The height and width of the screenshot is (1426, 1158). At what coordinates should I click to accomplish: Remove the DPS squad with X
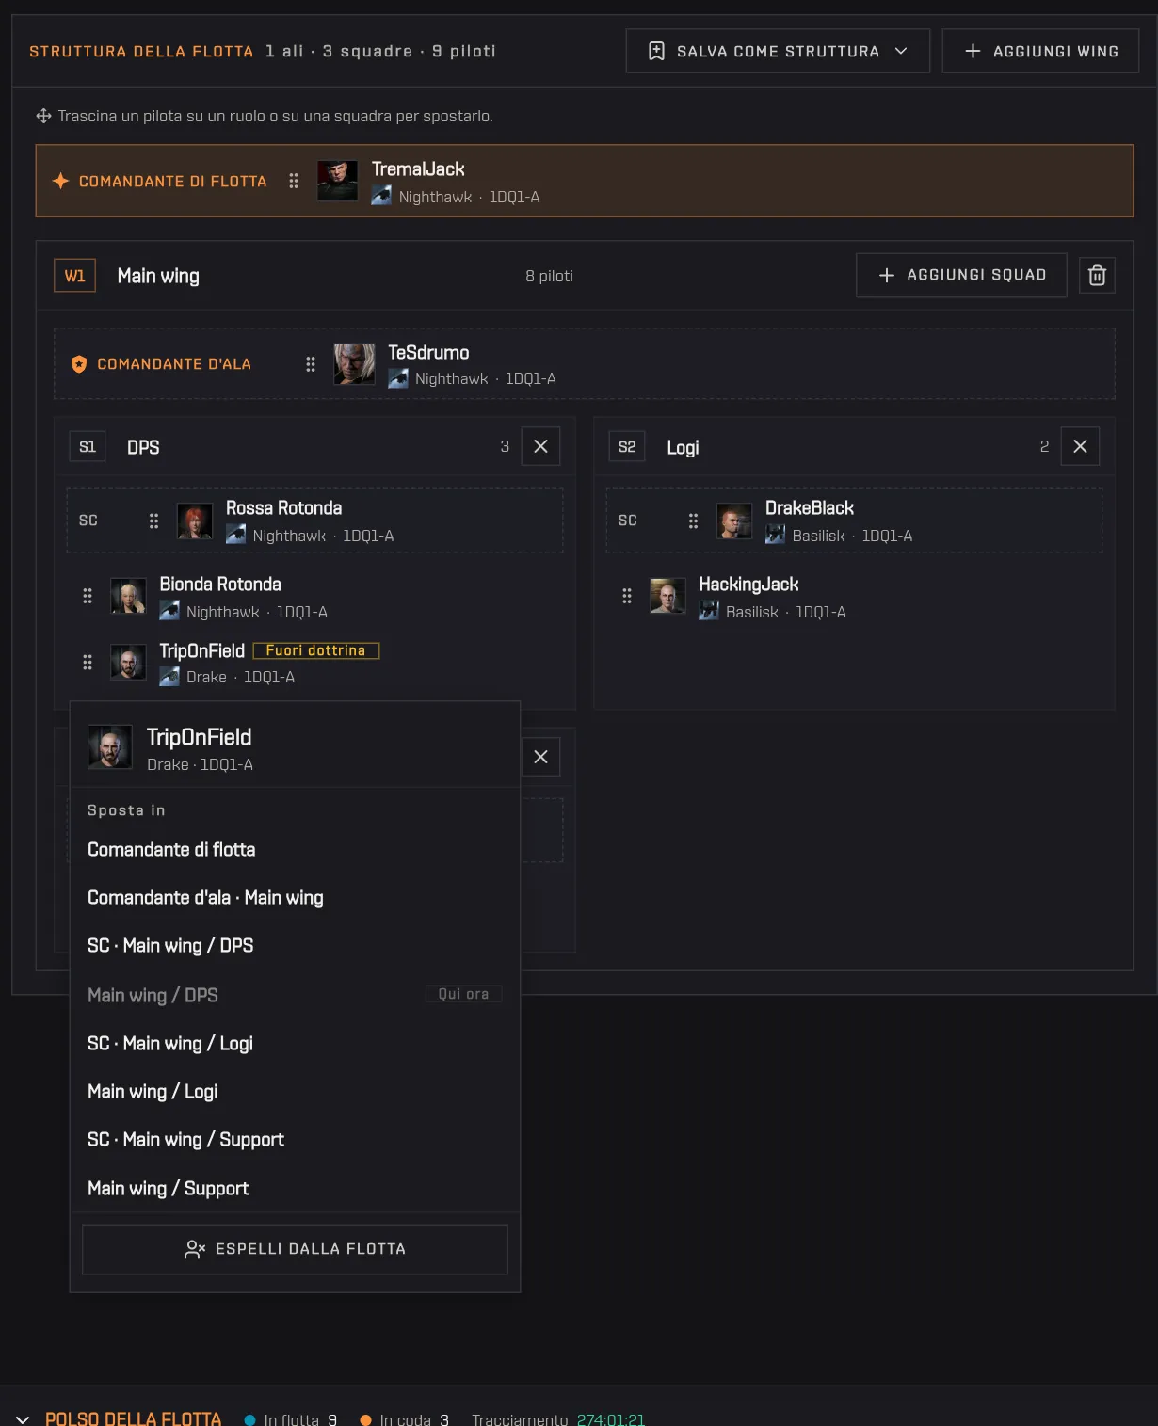[540, 446]
